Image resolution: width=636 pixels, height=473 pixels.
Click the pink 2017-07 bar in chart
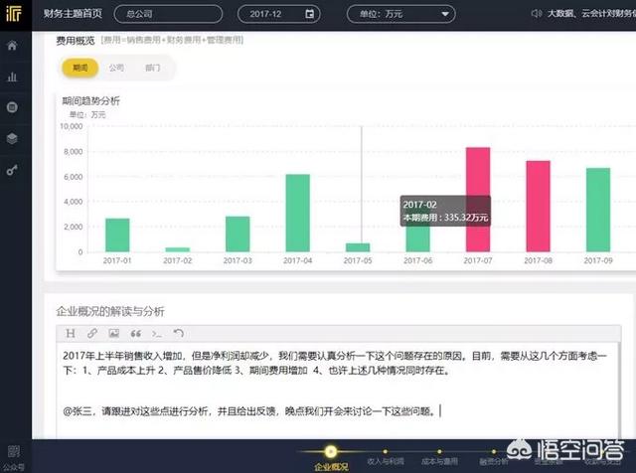(x=477, y=199)
